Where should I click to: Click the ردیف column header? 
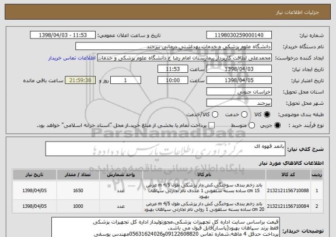[317, 175]
